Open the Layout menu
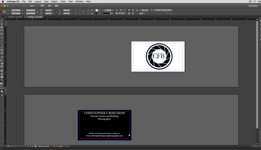The image size is (261, 150). (38, 1)
